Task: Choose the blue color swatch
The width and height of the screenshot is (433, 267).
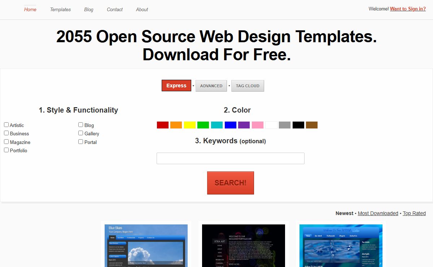Action: pos(231,125)
